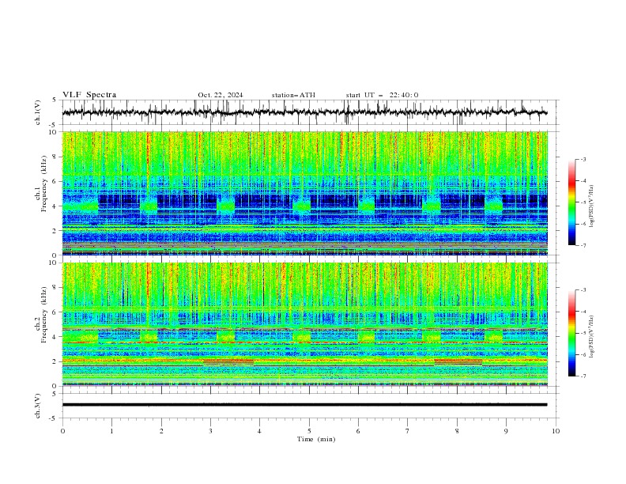The height and width of the screenshot is (484, 626).
Task: Click the ch.3 flat voltage trace
Action: 304,405
